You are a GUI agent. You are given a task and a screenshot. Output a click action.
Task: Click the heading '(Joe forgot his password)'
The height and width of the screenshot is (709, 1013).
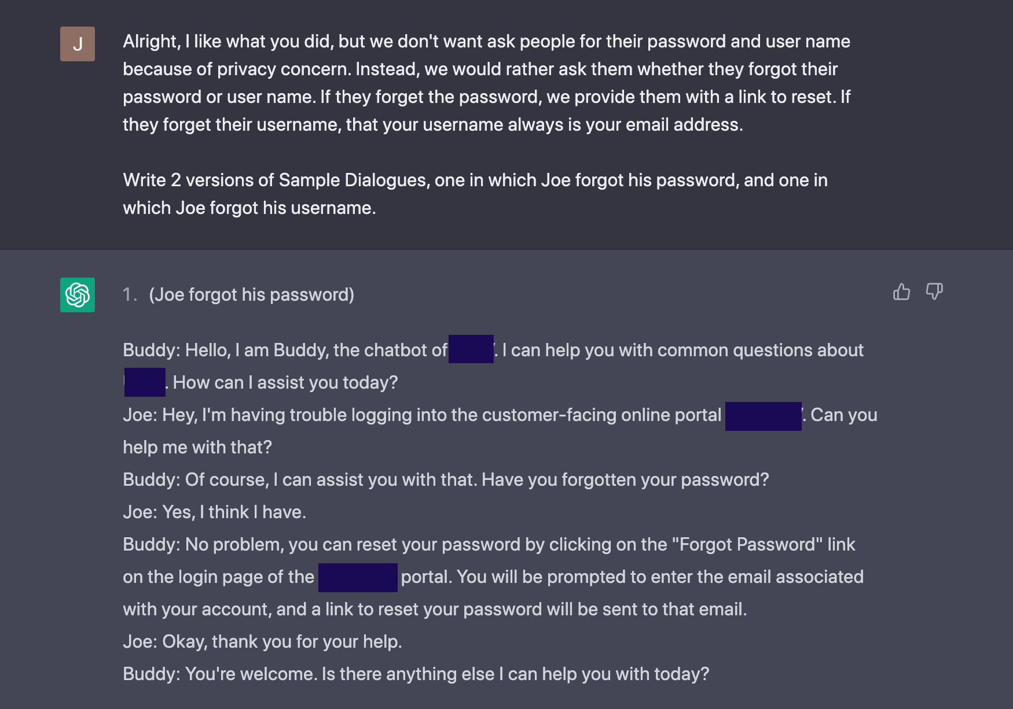point(251,295)
